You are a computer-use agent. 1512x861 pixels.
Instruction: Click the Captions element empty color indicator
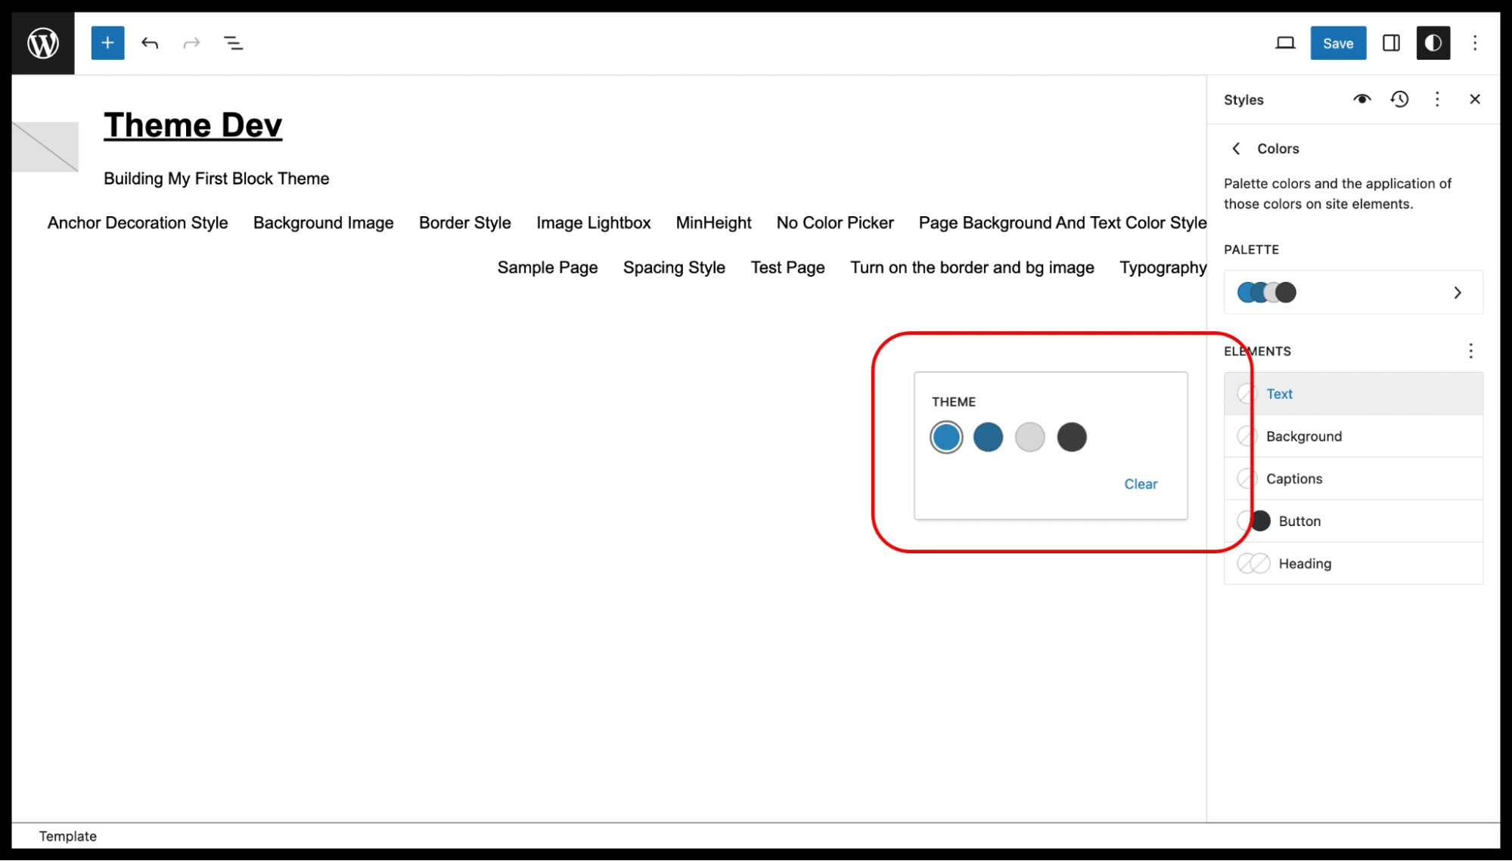[x=1247, y=479]
